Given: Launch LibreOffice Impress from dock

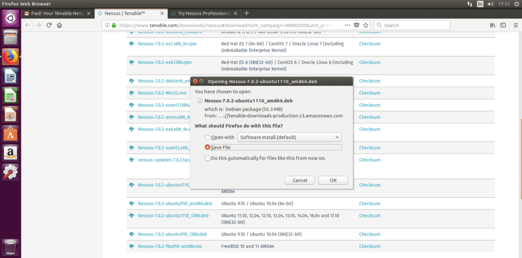Looking at the screenshot, I should [11, 115].
